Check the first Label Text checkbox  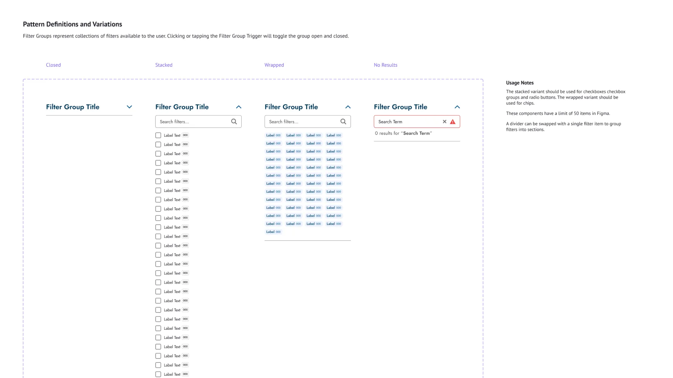coord(158,135)
